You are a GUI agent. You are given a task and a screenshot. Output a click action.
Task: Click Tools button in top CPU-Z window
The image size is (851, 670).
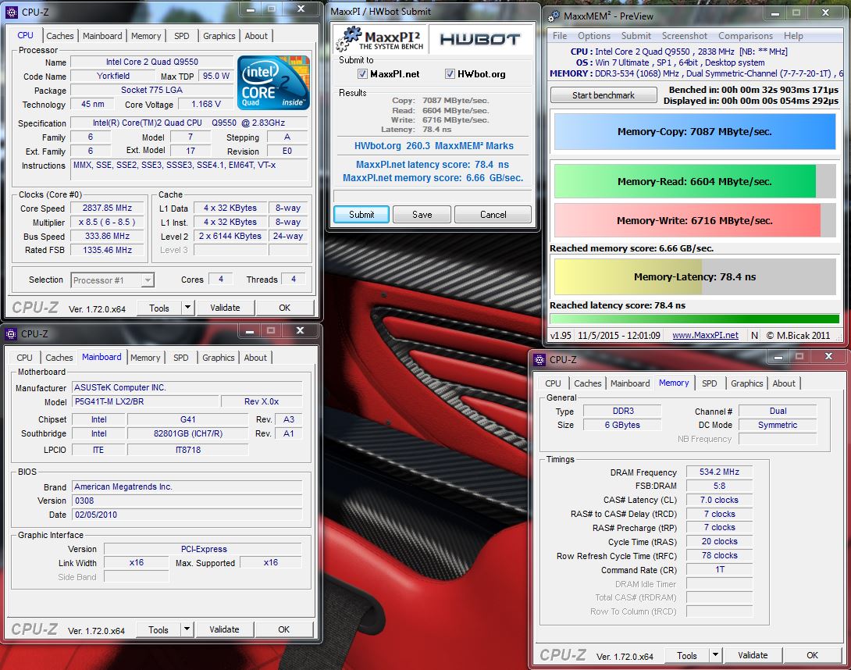pos(159,308)
